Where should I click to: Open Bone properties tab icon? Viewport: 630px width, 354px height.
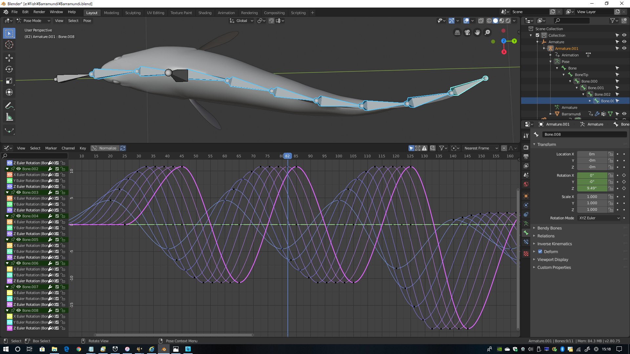(x=526, y=233)
